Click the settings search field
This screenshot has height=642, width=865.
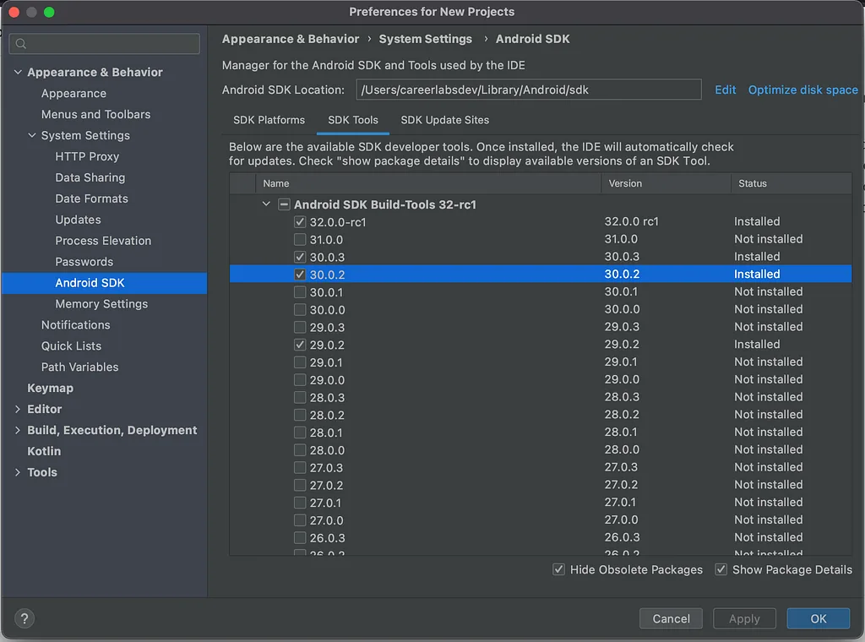click(104, 44)
